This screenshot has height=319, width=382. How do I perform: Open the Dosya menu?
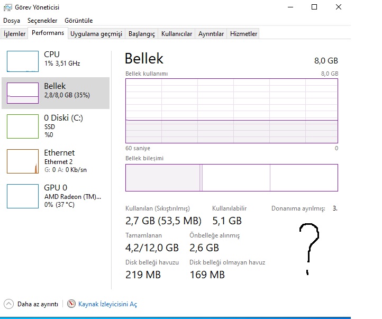pyautogui.click(x=12, y=21)
